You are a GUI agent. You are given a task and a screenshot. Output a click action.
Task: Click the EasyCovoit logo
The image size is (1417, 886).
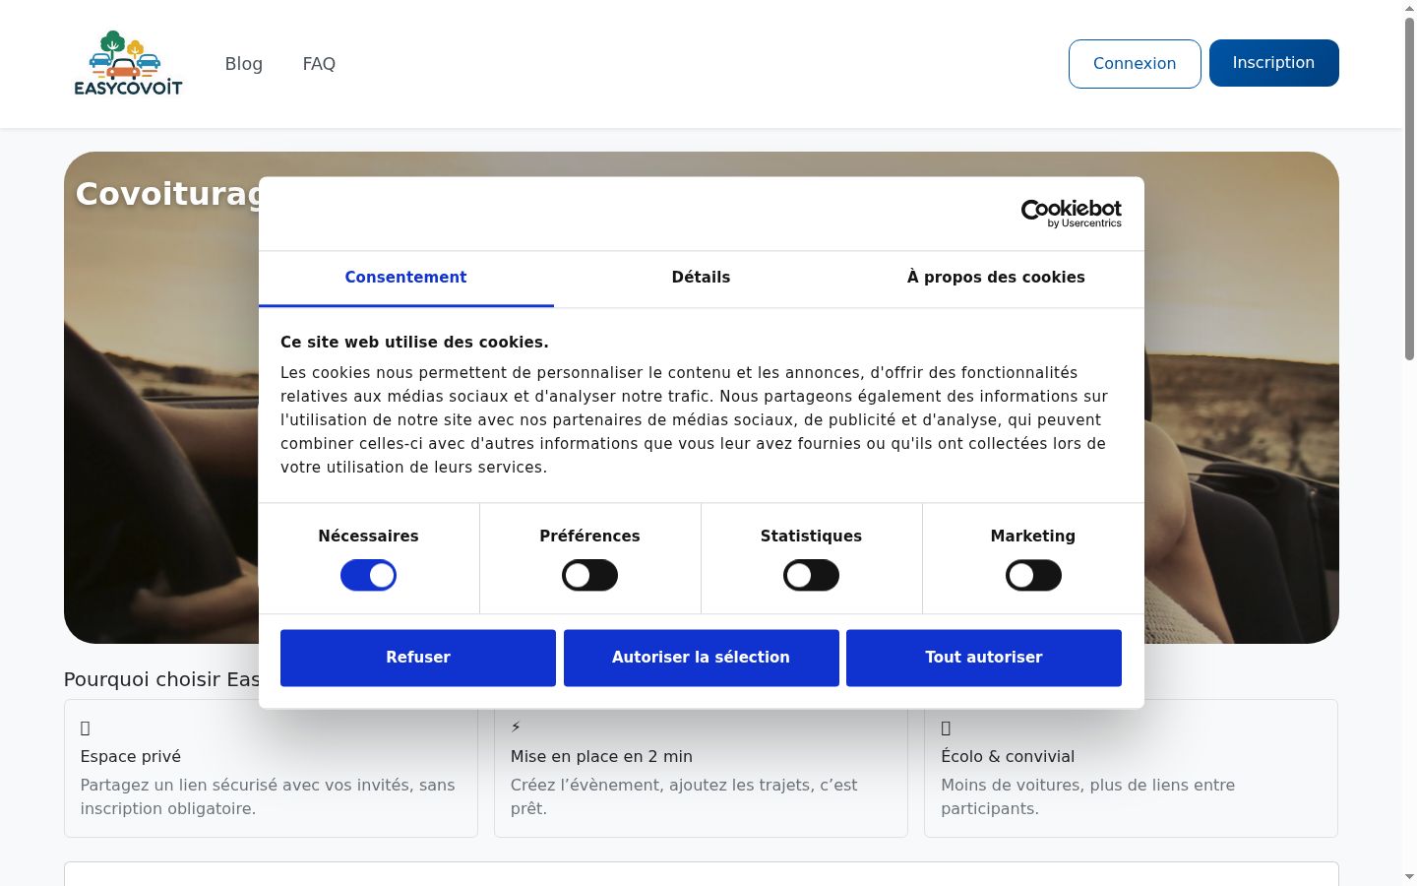coord(129,63)
